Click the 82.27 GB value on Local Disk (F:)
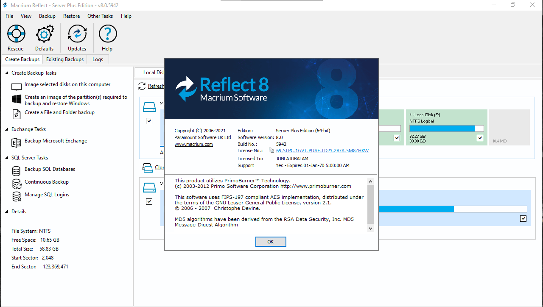 click(x=417, y=136)
